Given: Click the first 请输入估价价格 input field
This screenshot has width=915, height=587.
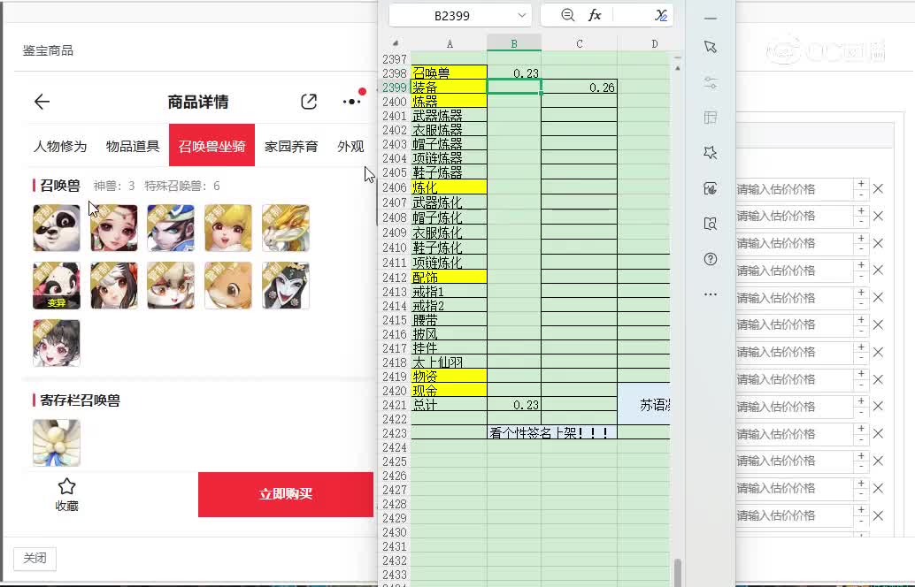Looking at the screenshot, I should (x=794, y=189).
